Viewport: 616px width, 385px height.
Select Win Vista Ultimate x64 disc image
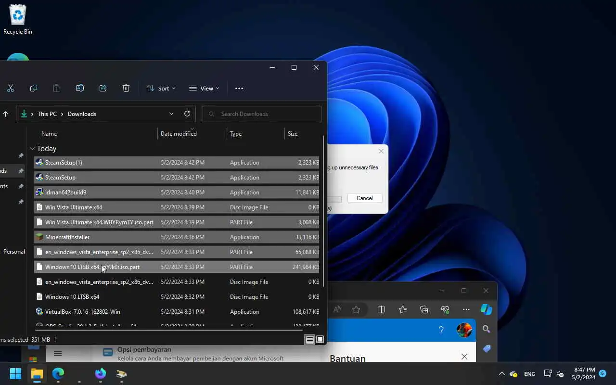(x=177, y=207)
